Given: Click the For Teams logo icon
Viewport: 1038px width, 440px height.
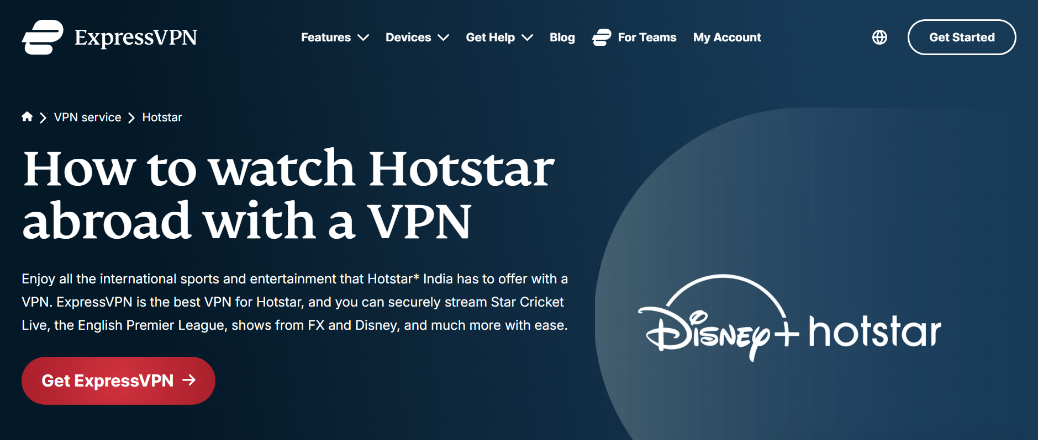Looking at the screenshot, I should coord(602,37).
